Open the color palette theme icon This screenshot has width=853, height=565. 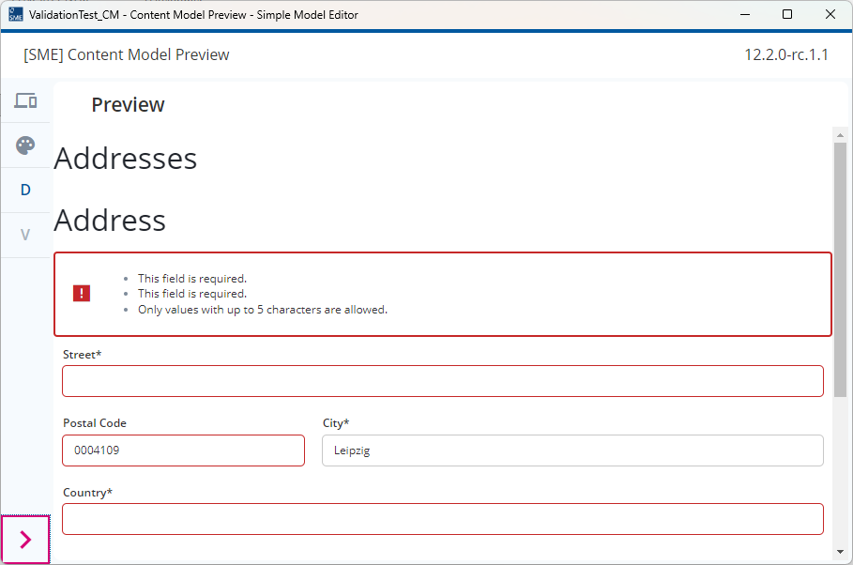(x=25, y=145)
